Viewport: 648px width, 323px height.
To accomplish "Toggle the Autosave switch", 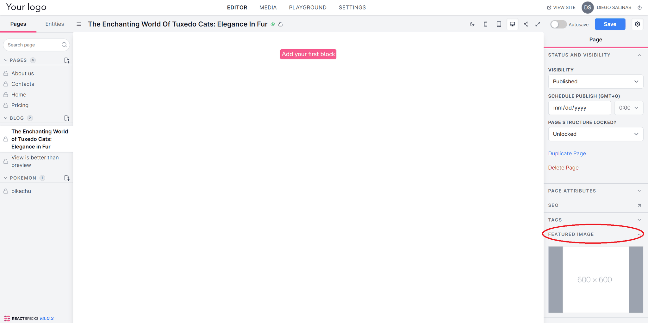I will [558, 24].
